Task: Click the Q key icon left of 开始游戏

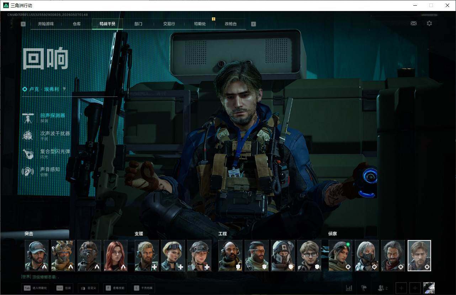Action: [23, 24]
